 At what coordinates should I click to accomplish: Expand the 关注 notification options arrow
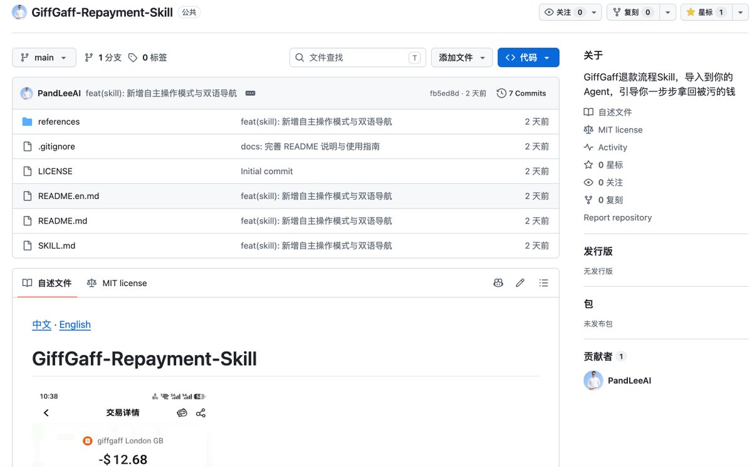pyautogui.click(x=595, y=12)
